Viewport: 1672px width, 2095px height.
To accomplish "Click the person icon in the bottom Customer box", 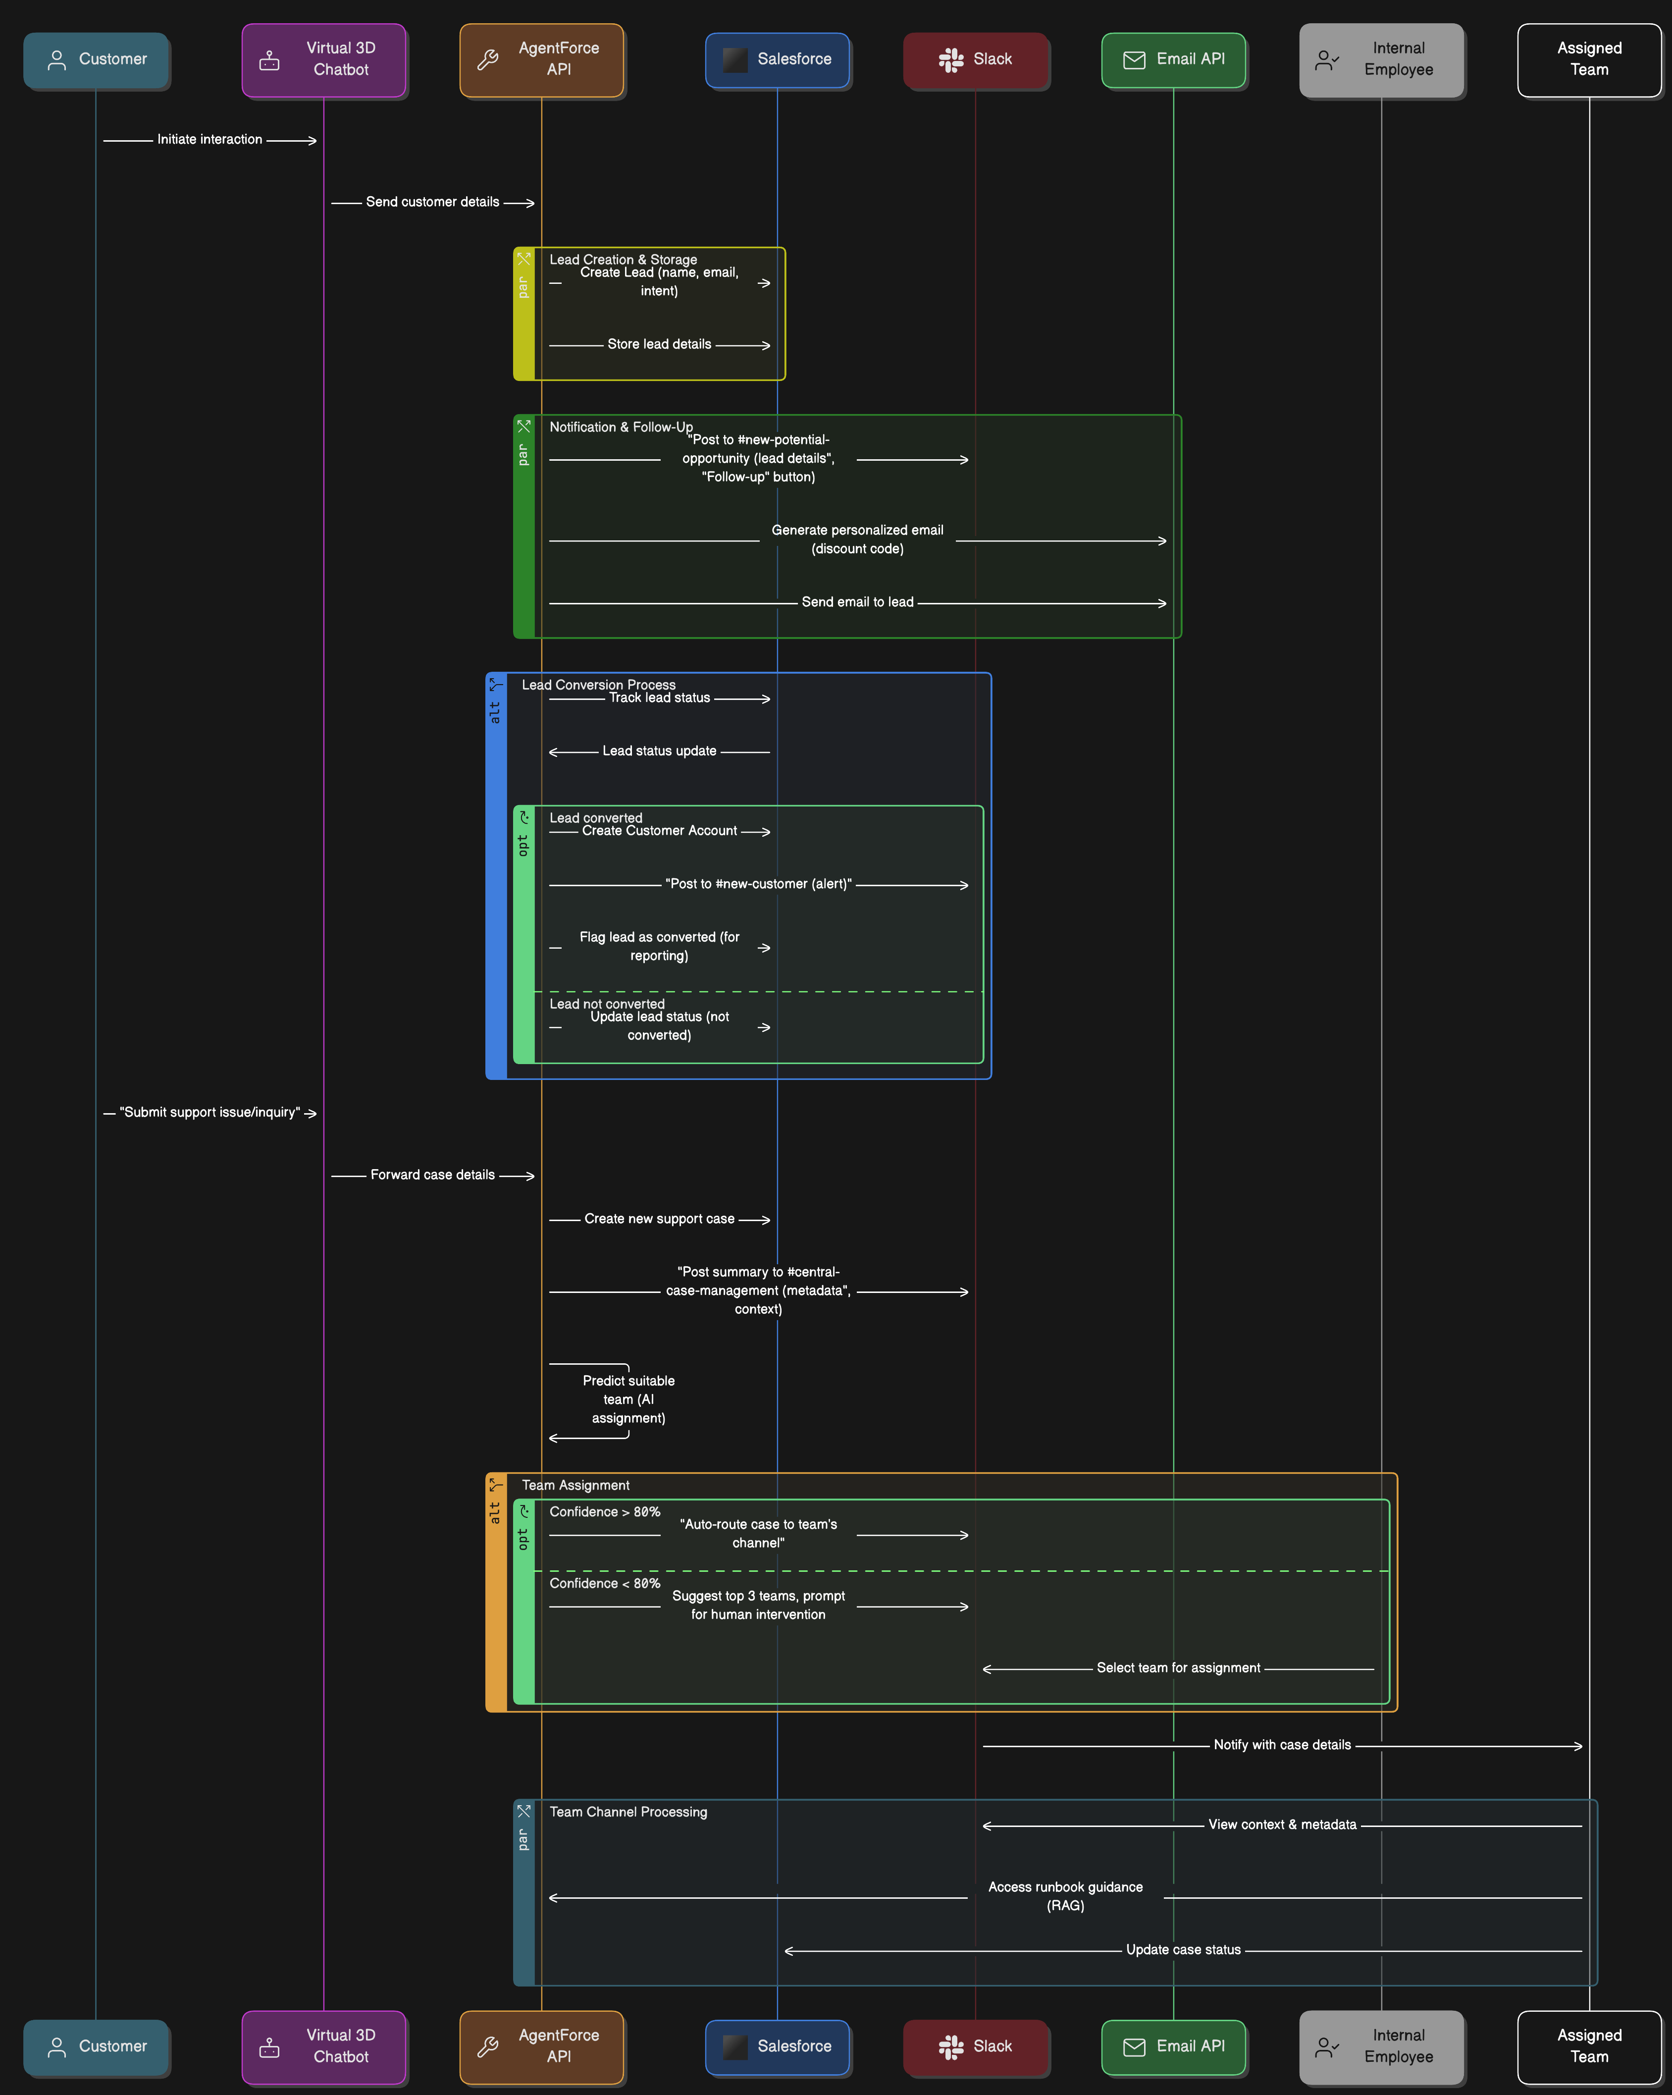I will click(57, 2047).
